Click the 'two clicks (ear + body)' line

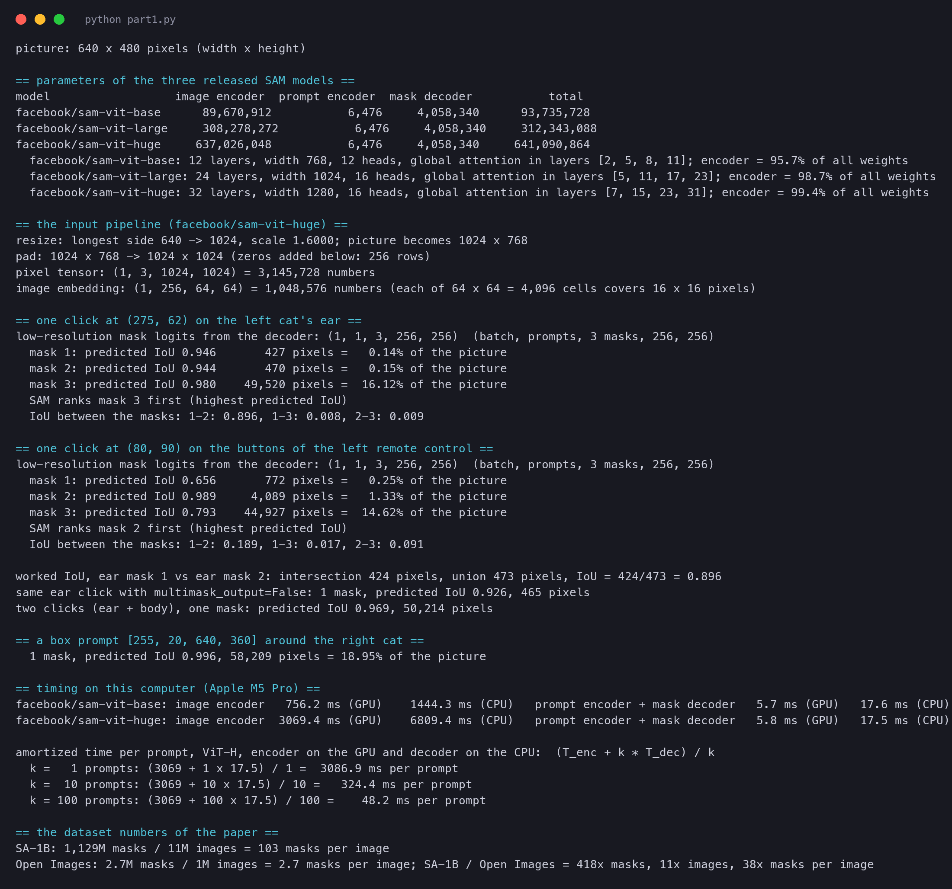[254, 609]
